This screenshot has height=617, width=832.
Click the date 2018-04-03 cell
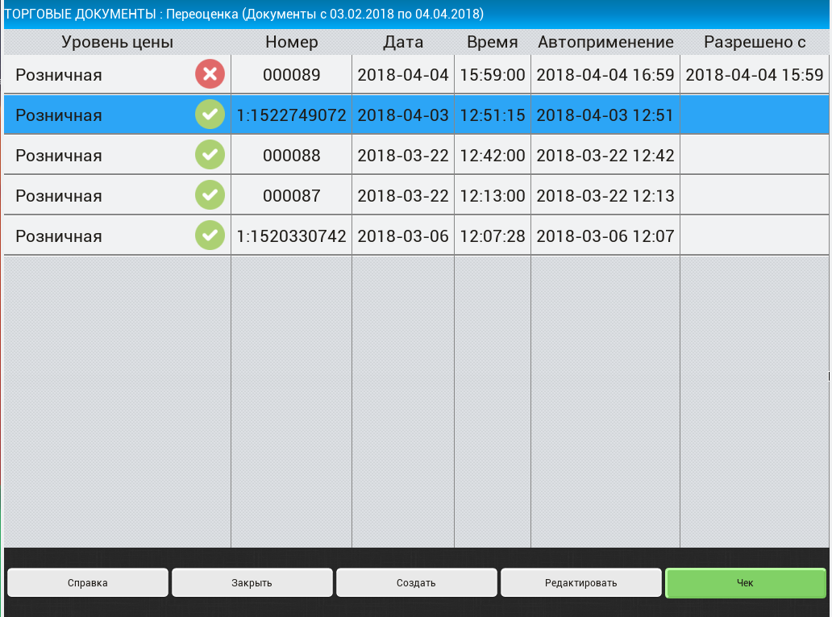coord(403,115)
